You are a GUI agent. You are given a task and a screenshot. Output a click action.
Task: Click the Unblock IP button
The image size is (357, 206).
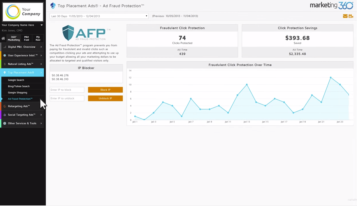[x=105, y=98]
